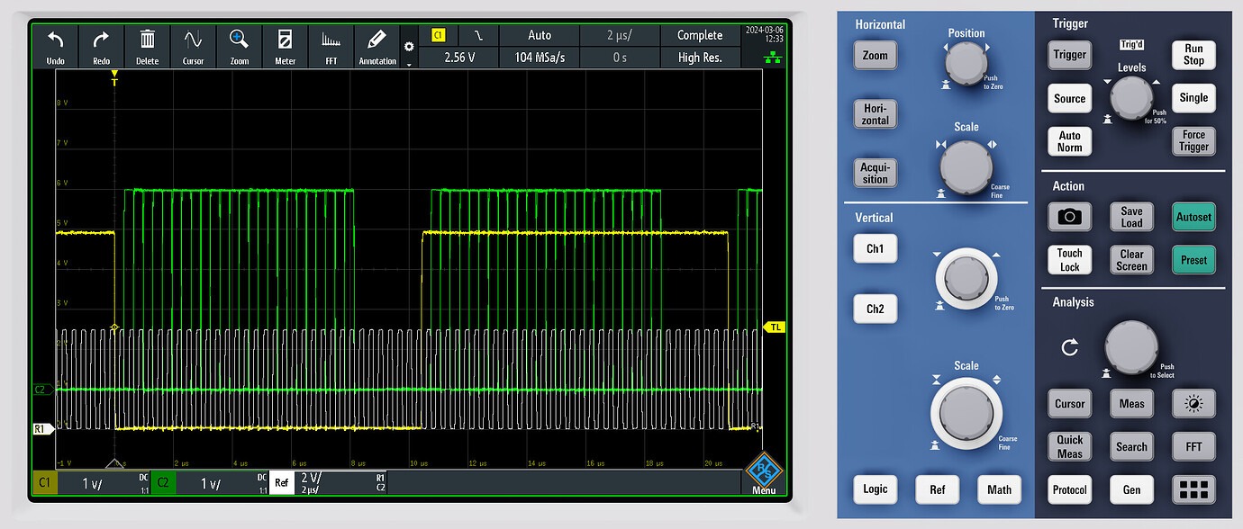Open the Complete acquisition status field
This screenshot has width=1243, height=529.
[700, 35]
